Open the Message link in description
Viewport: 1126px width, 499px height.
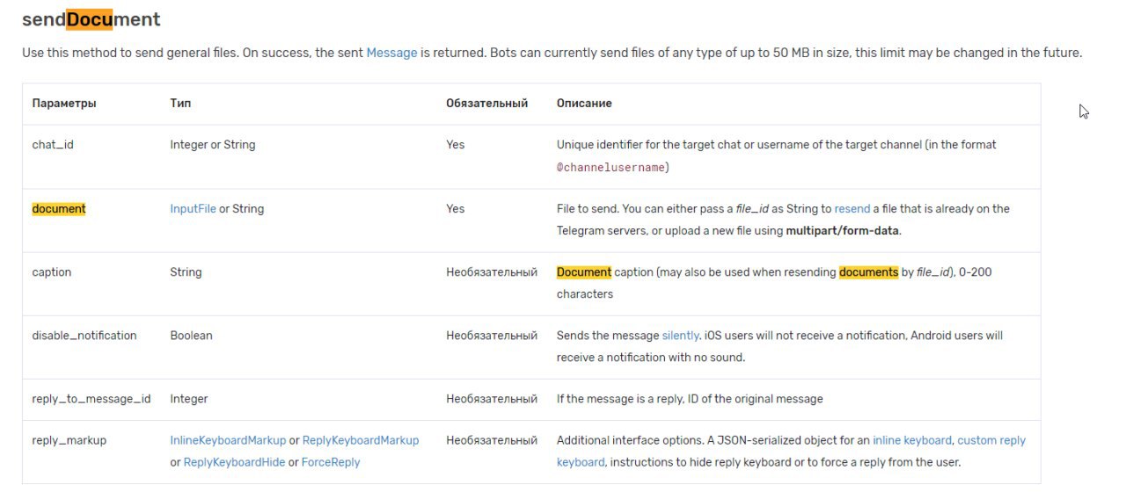tap(391, 53)
